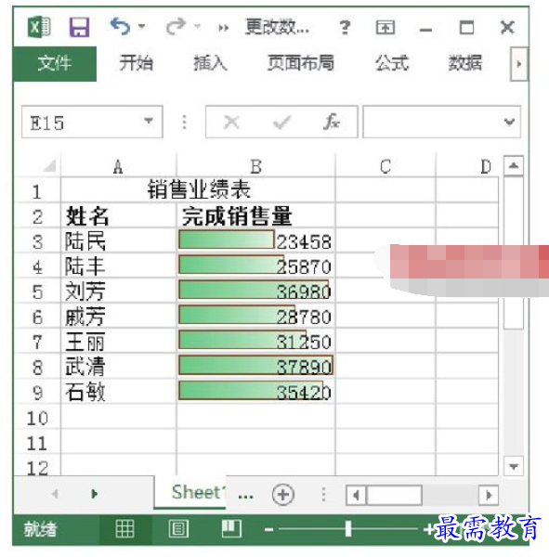Open the Name Box dropdown arrow

pos(149,121)
